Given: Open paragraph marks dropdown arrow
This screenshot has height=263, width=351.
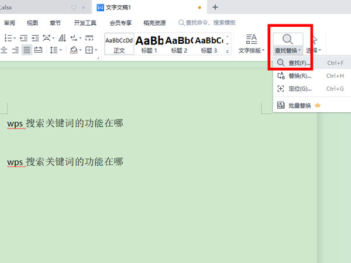Looking at the screenshot, I should coord(80,38).
